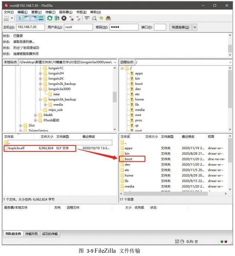Screen dimensions: 235x256
Task: Expand longxin2k_backup tree node
Action: (40, 84)
